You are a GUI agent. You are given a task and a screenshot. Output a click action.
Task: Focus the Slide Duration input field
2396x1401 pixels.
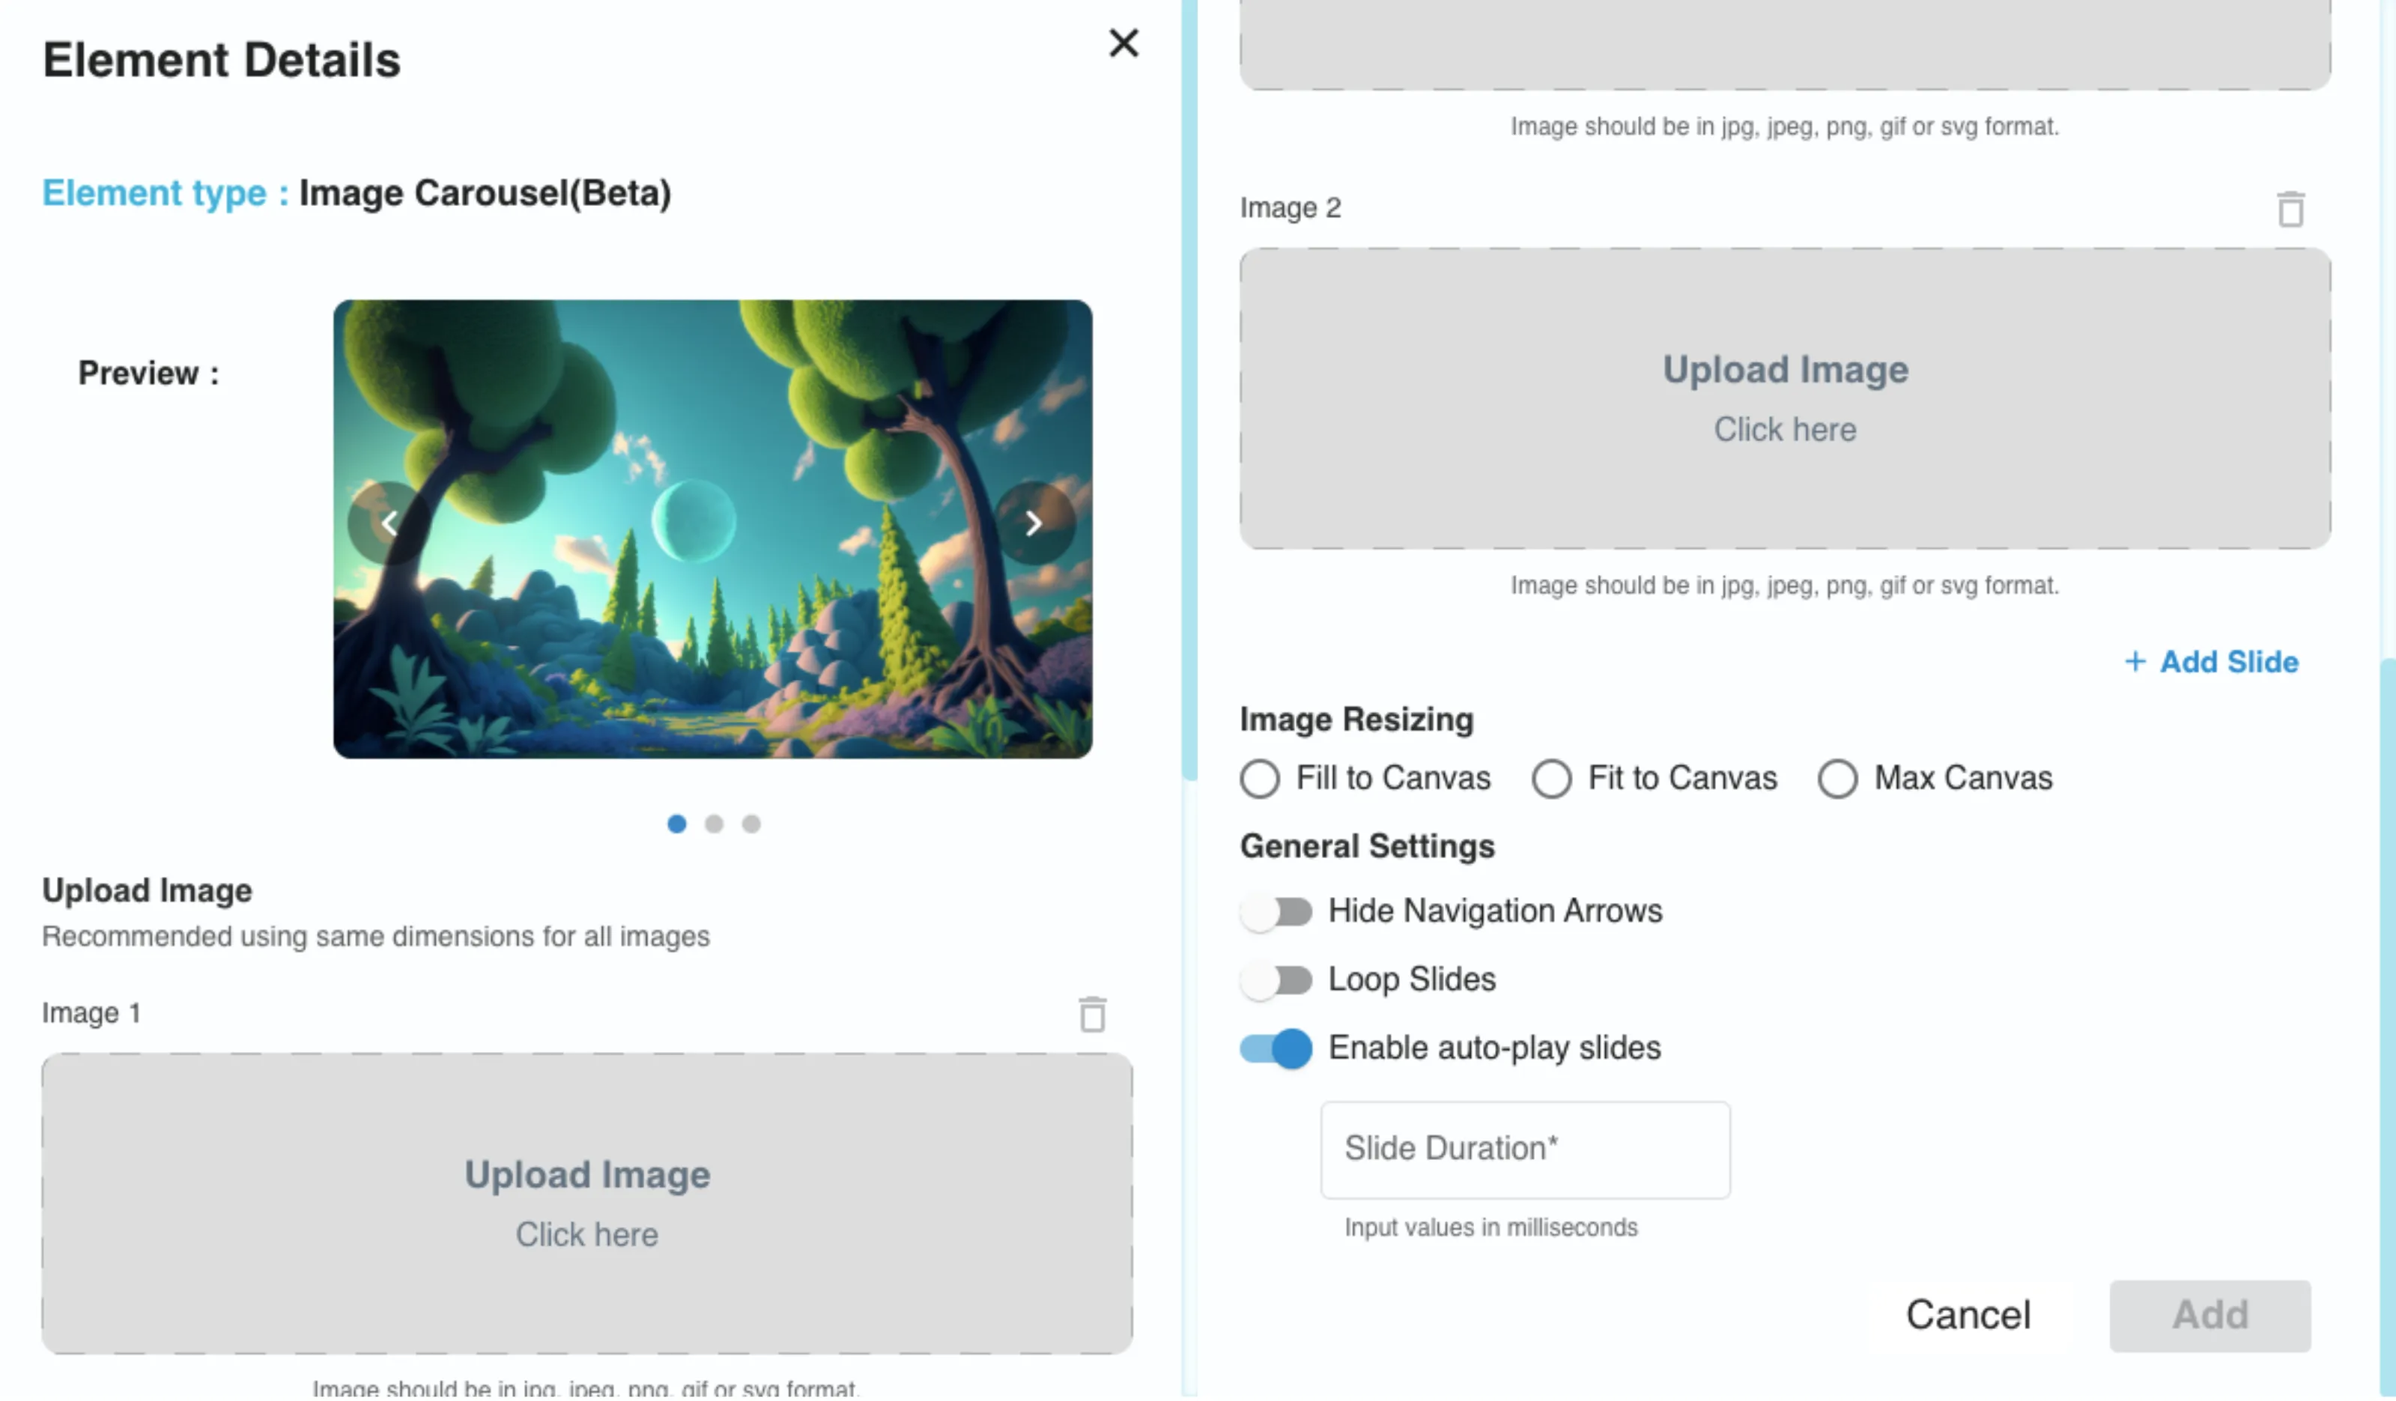tap(1525, 1150)
